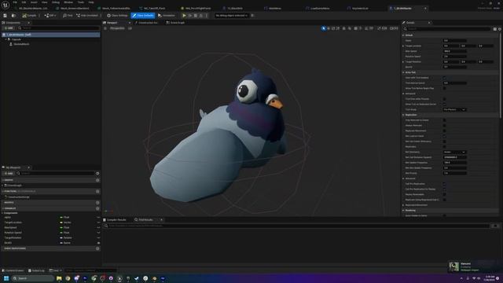
Task: Add a new variable with plus icon
Action: [97, 208]
